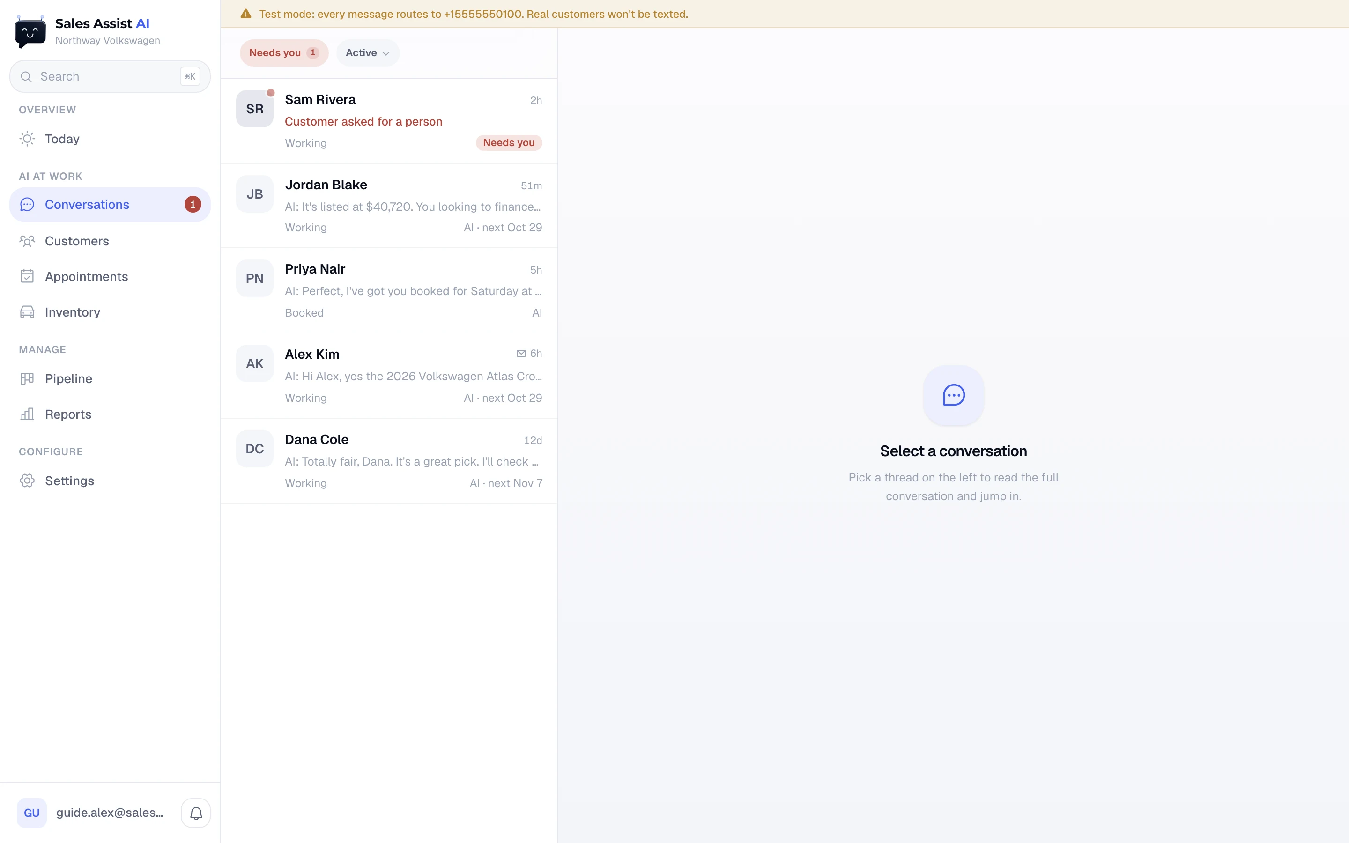Viewport: 1349px width, 843px height.
Task: Open the Dana Cole conversation
Action: point(389,461)
